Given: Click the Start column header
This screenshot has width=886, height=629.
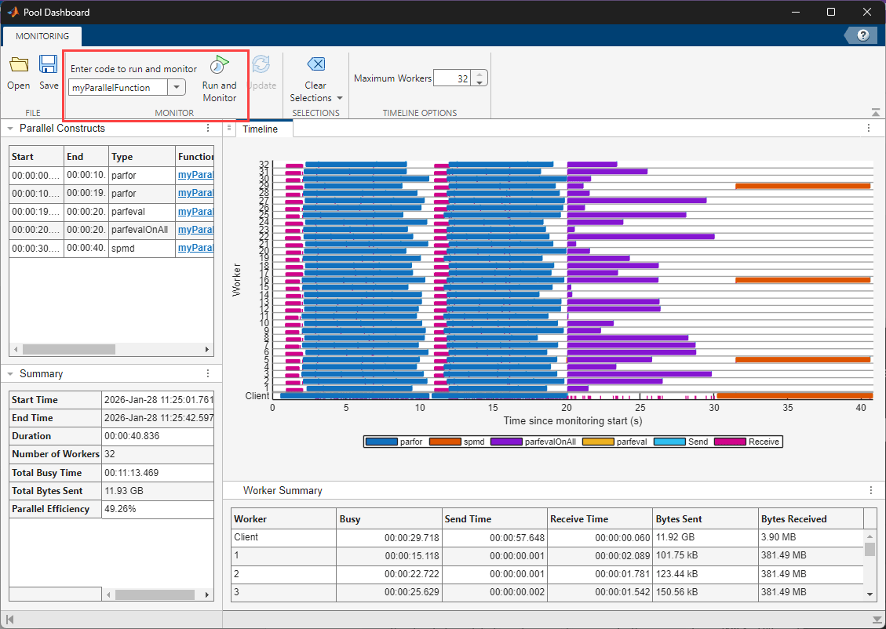Looking at the screenshot, I should (36, 156).
